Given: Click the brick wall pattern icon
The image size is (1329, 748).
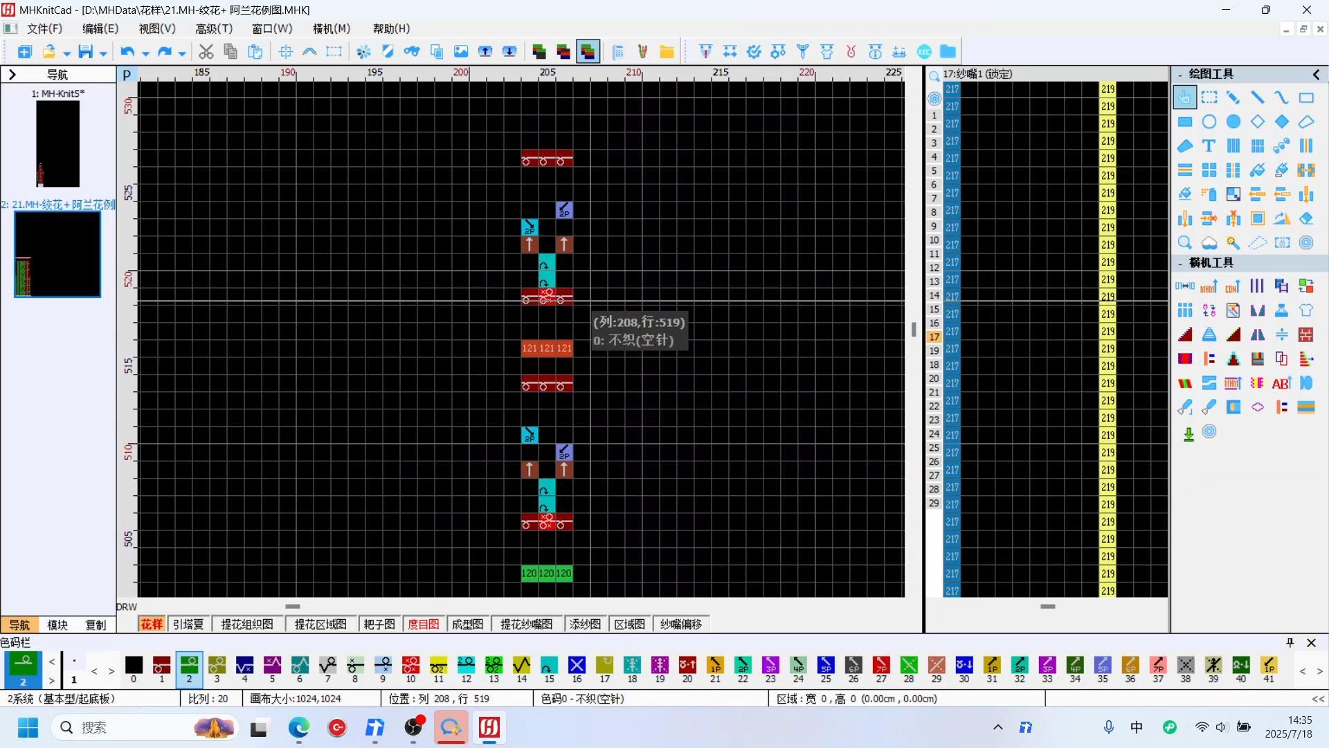Looking at the screenshot, I should coord(1305,335).
